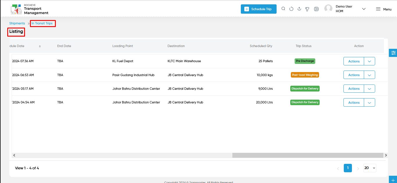This screenshot has width=397, height=183.
Task: Go to Shipments breadcrumb
Action: pos(17,23)
